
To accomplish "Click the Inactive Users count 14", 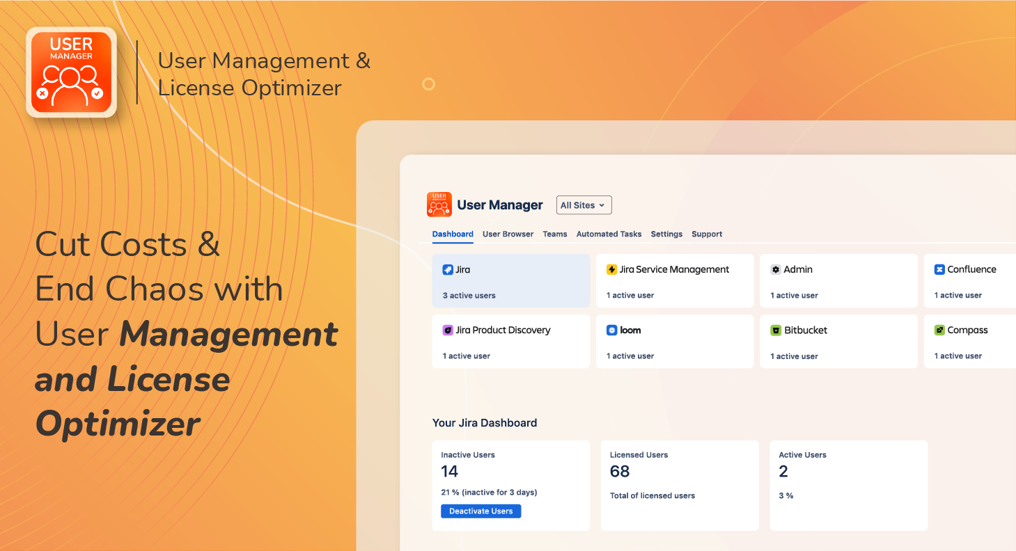I will [450, 472].
